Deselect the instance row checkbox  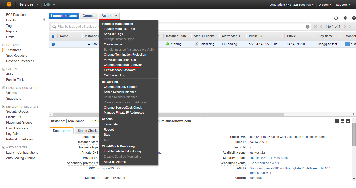(x=53, y=44)
